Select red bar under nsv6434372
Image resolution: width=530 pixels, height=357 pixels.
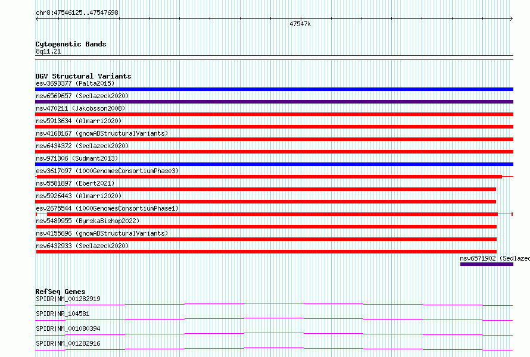274,152
